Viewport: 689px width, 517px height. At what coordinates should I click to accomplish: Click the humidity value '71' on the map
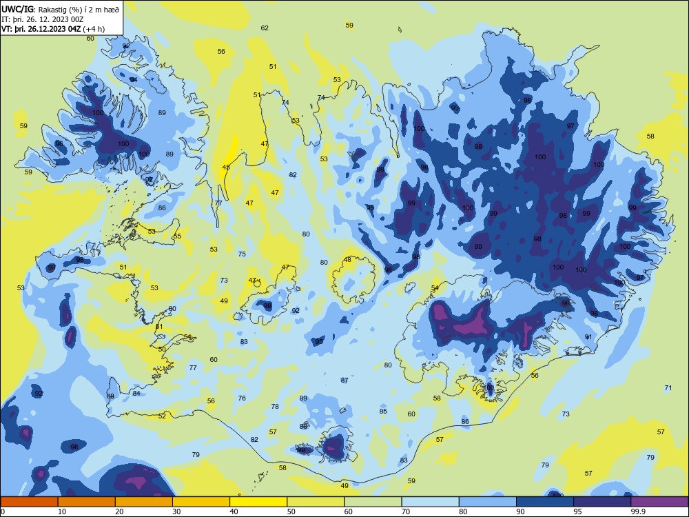pyautogui.click(x=668, y=387)
